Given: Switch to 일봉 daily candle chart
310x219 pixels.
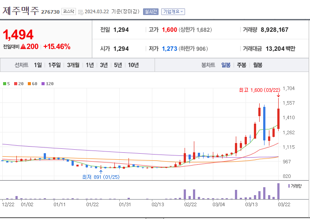Looking at the screenshot, I should pos(226,65).
